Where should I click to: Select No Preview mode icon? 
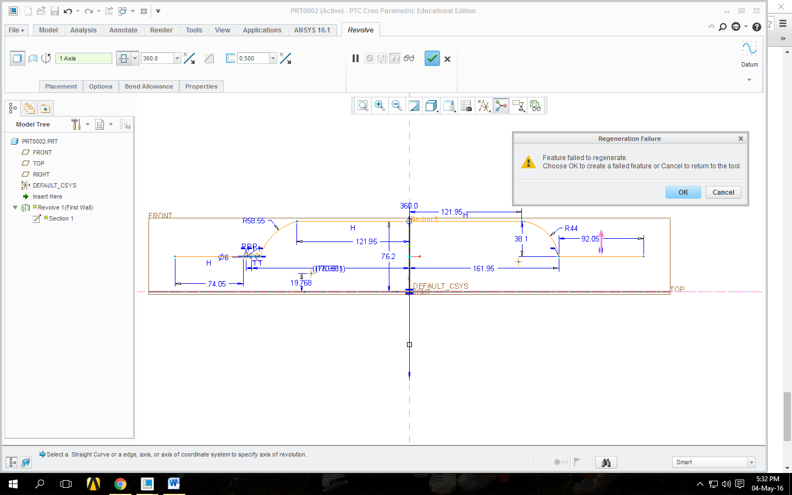(370, 58)
